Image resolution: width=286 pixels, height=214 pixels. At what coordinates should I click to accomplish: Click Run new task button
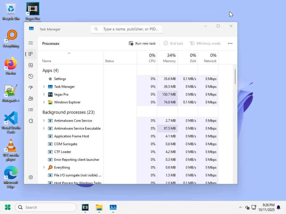click(x=142, y=43)
